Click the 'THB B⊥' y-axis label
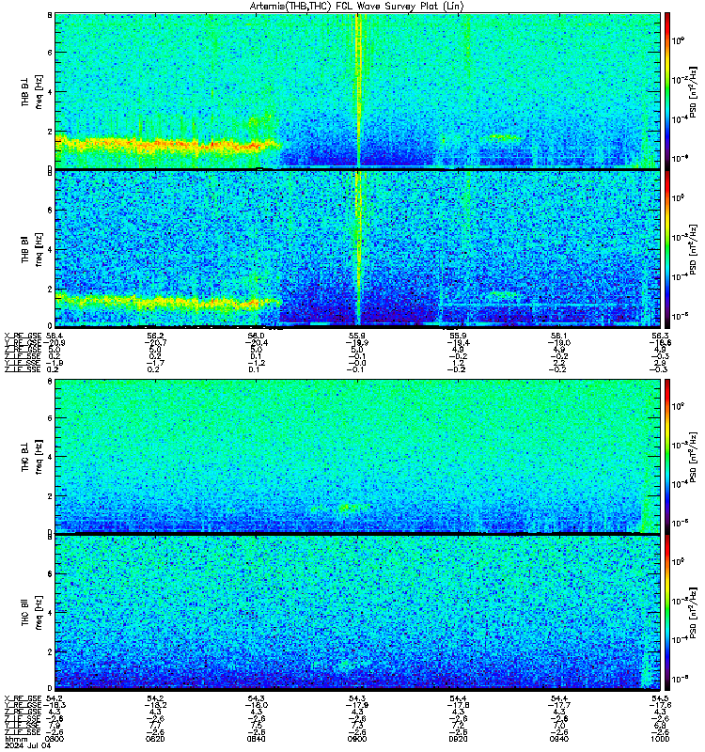This screenshot has height=752, width=705. click(25, 91)
